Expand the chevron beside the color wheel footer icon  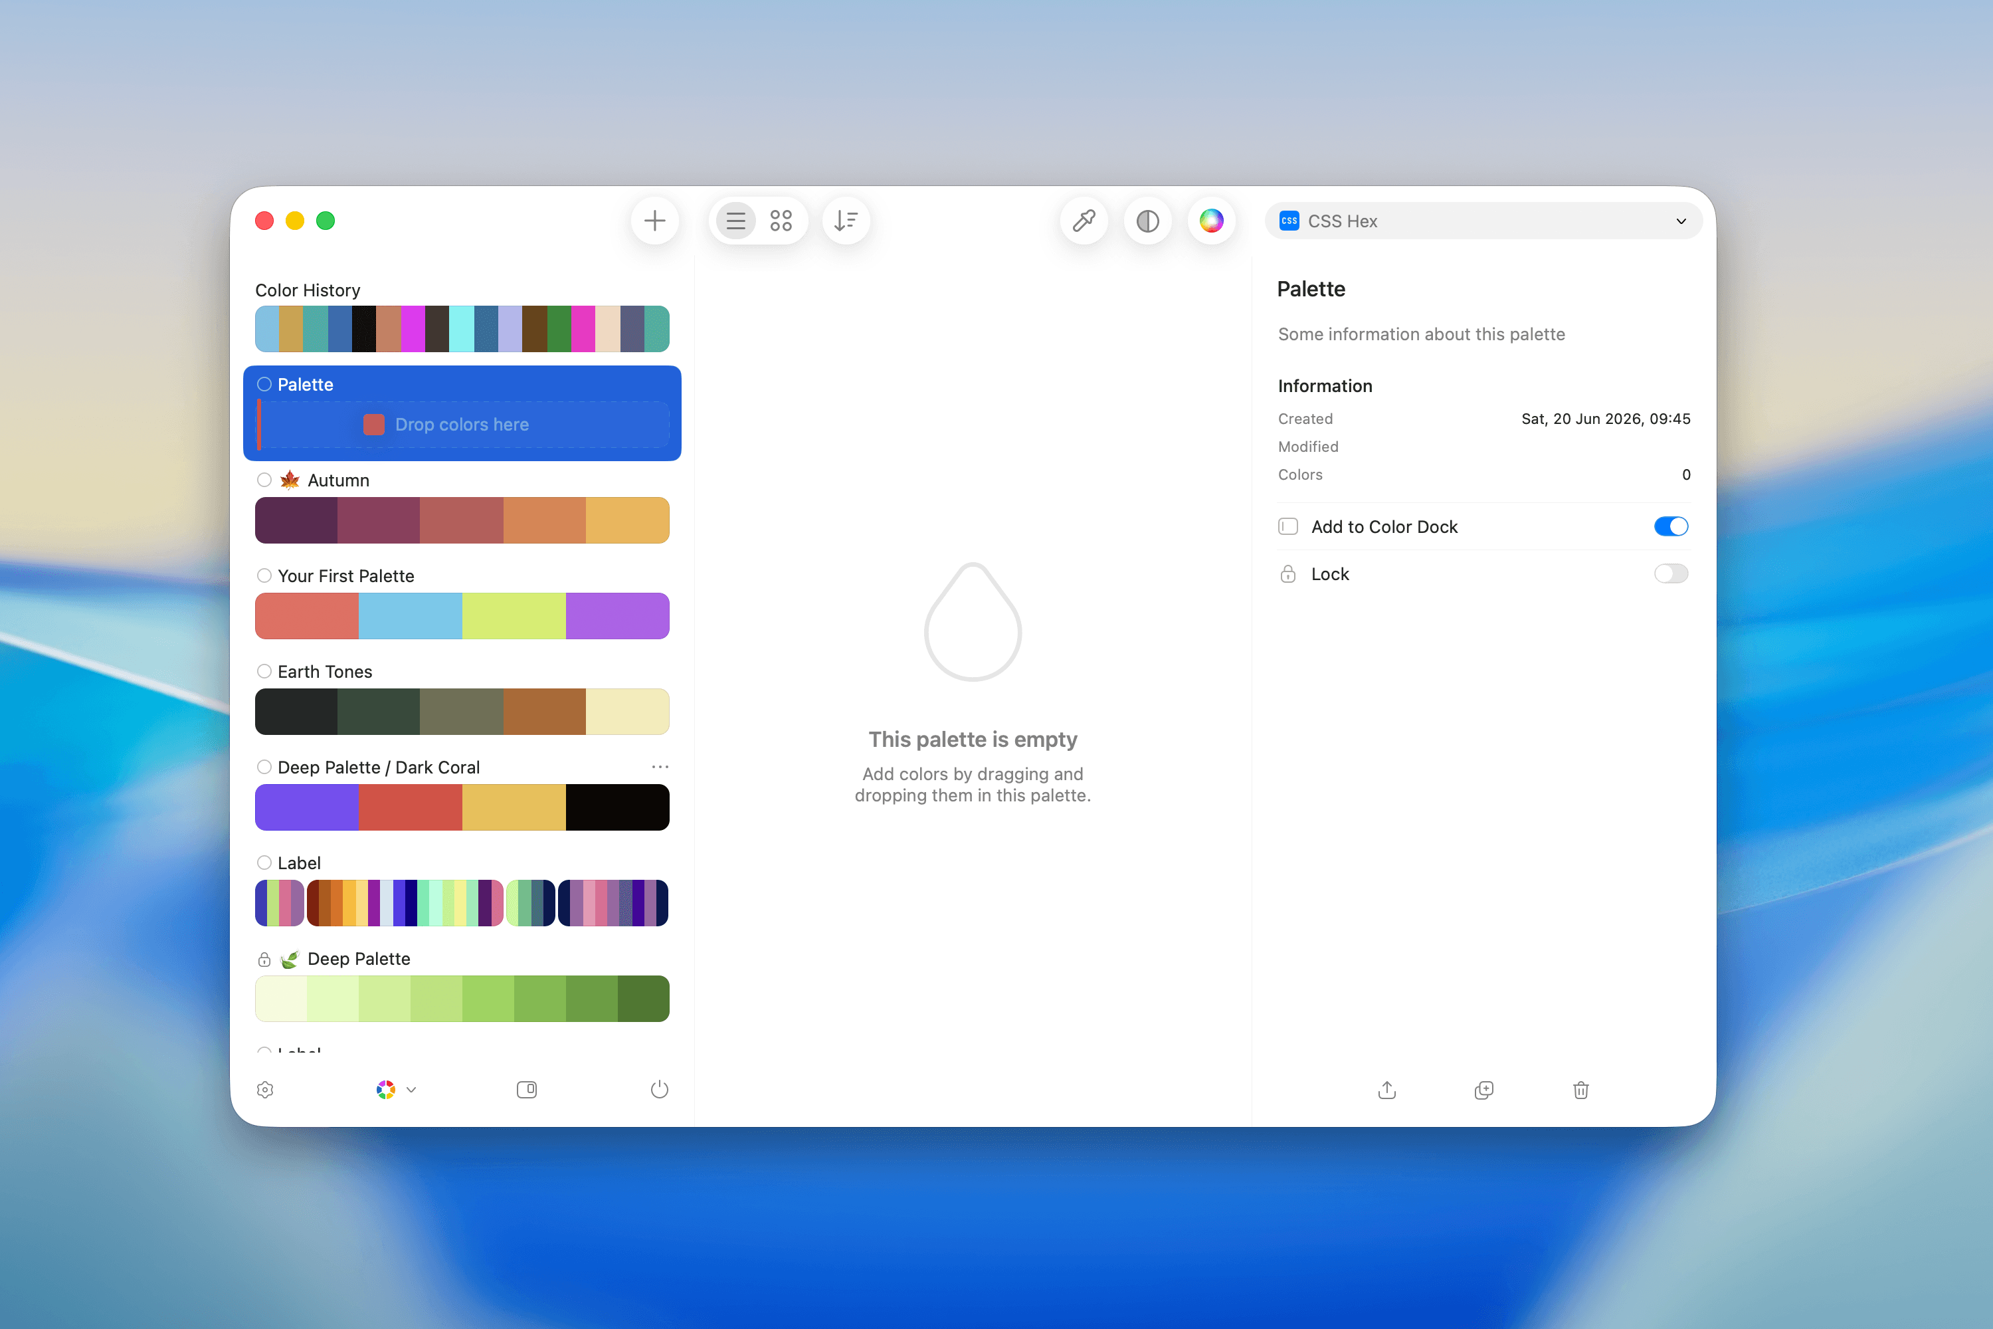click(x=411, y=1090)
